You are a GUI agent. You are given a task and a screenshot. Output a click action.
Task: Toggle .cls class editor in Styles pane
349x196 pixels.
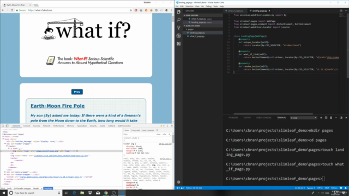(164, 134)
